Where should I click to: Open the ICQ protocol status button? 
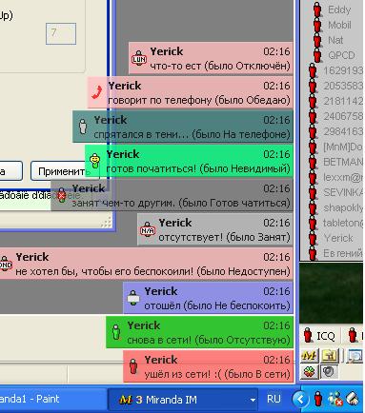[x=320, y=335]
